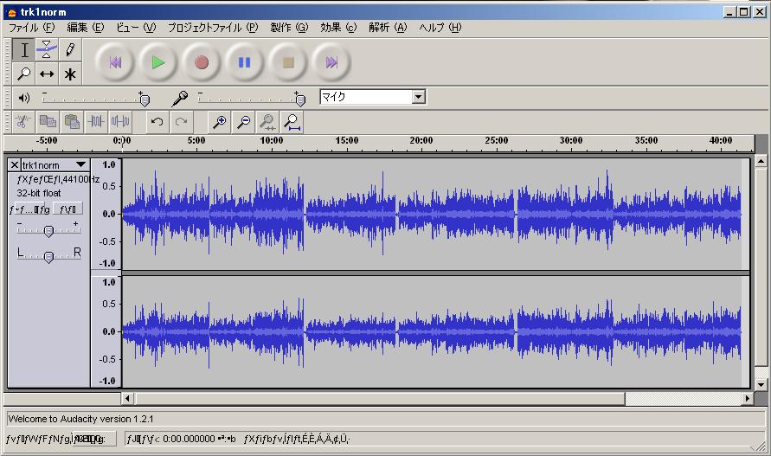Image resolution: width=771 pixels, height=456 pixels.
Task: Start playback with the green Play button
Action: point(157,62)
